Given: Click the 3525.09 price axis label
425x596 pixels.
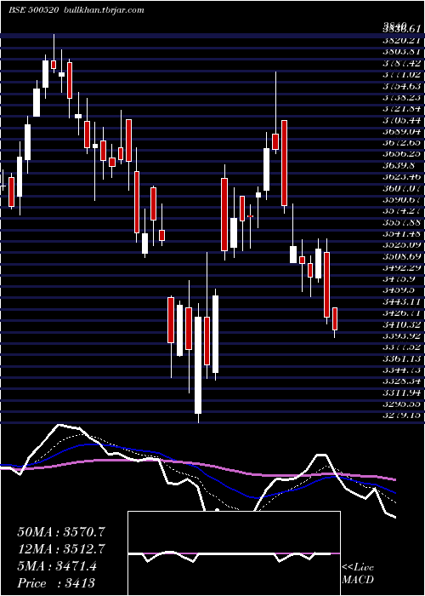Looking at the screenshot, I should pos(401,245).
